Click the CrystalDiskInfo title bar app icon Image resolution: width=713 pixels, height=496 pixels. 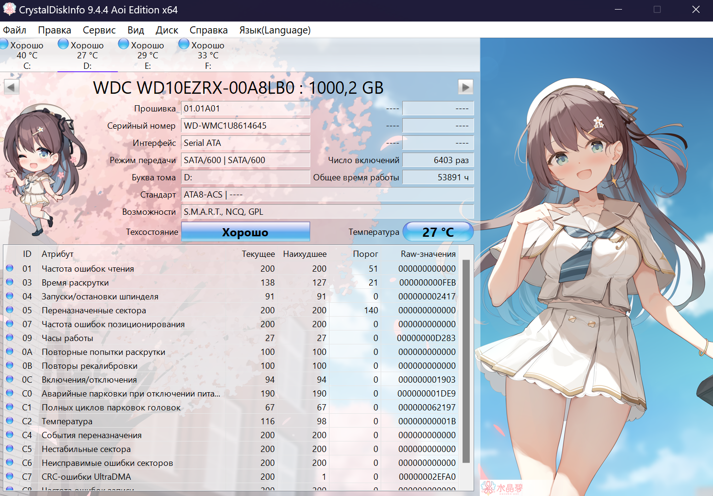point(10,10)
